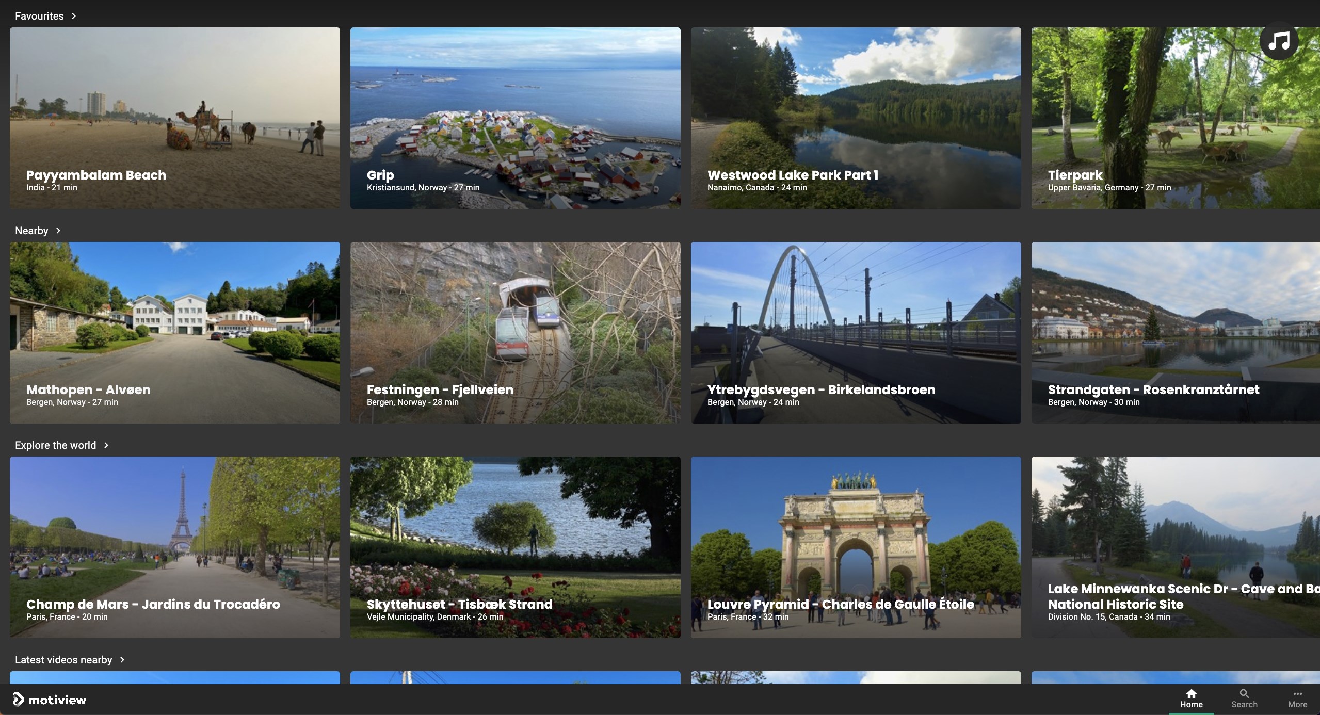Open Search via the magnifier icon
Screen dimensions: 1320x715
tap(1244, 694)
